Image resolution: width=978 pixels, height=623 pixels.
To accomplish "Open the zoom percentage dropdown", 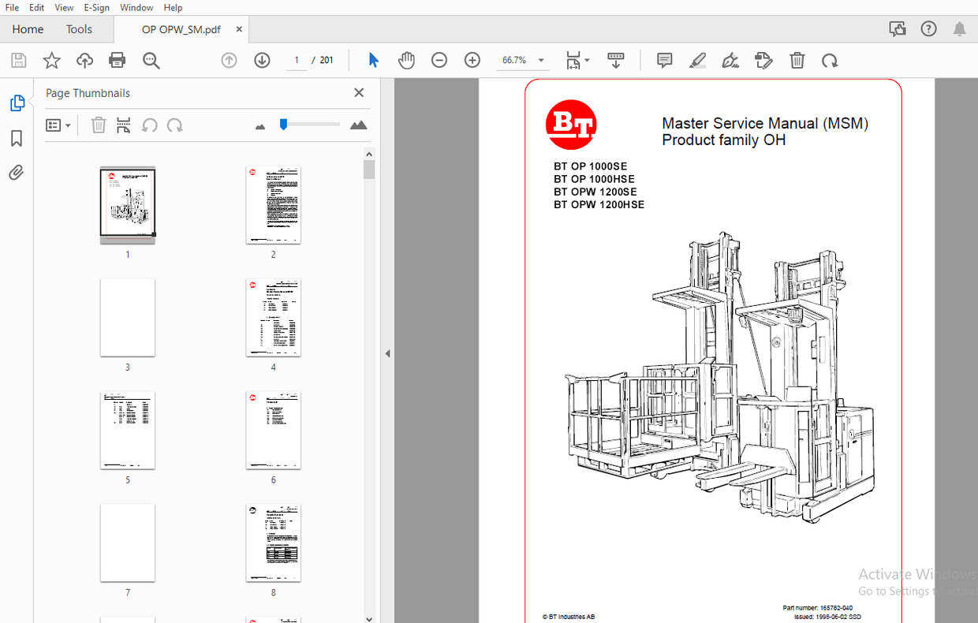I will click(x=541, y=60).
